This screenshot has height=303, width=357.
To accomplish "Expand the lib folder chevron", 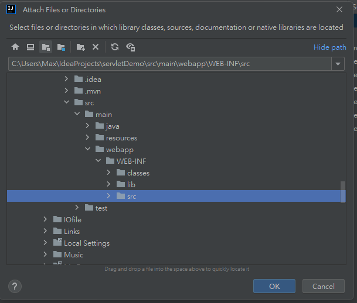I will pos(108,184).
